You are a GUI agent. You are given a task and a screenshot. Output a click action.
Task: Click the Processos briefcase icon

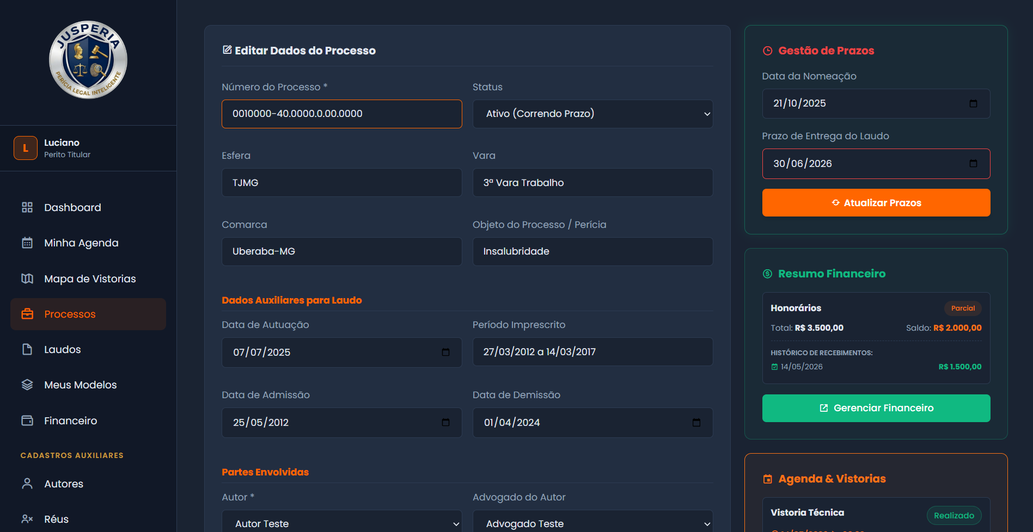[27, 314]
